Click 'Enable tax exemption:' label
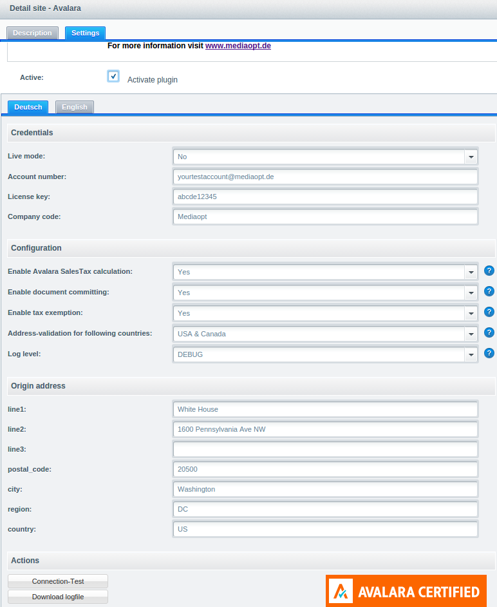497x607 pixels. pyautogui.click(x=45, y=313)
